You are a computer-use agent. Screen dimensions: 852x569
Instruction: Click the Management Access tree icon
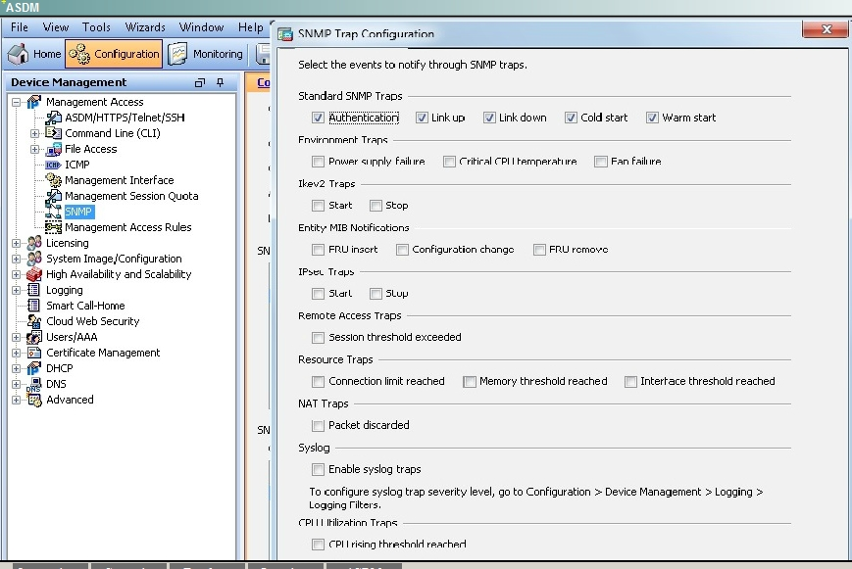[x=34, y=102]
